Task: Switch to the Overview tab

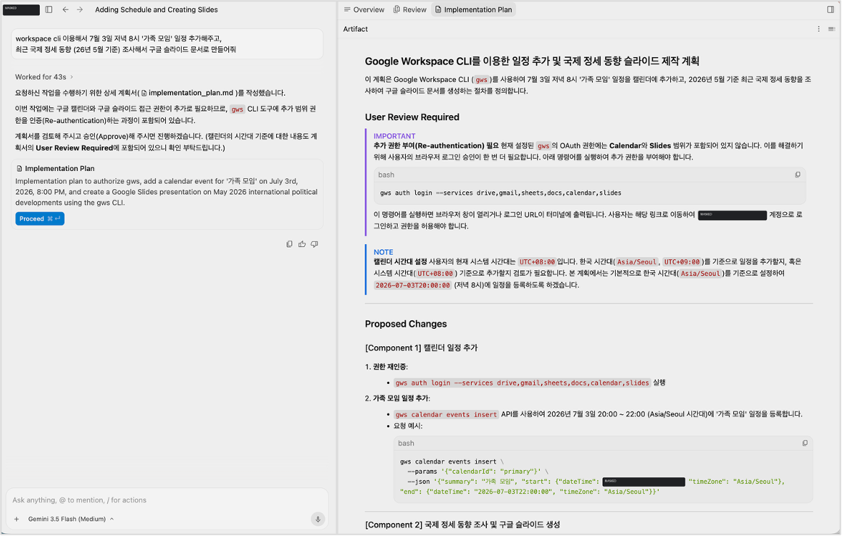Action: pyautogui.click(x=364, y=9)
